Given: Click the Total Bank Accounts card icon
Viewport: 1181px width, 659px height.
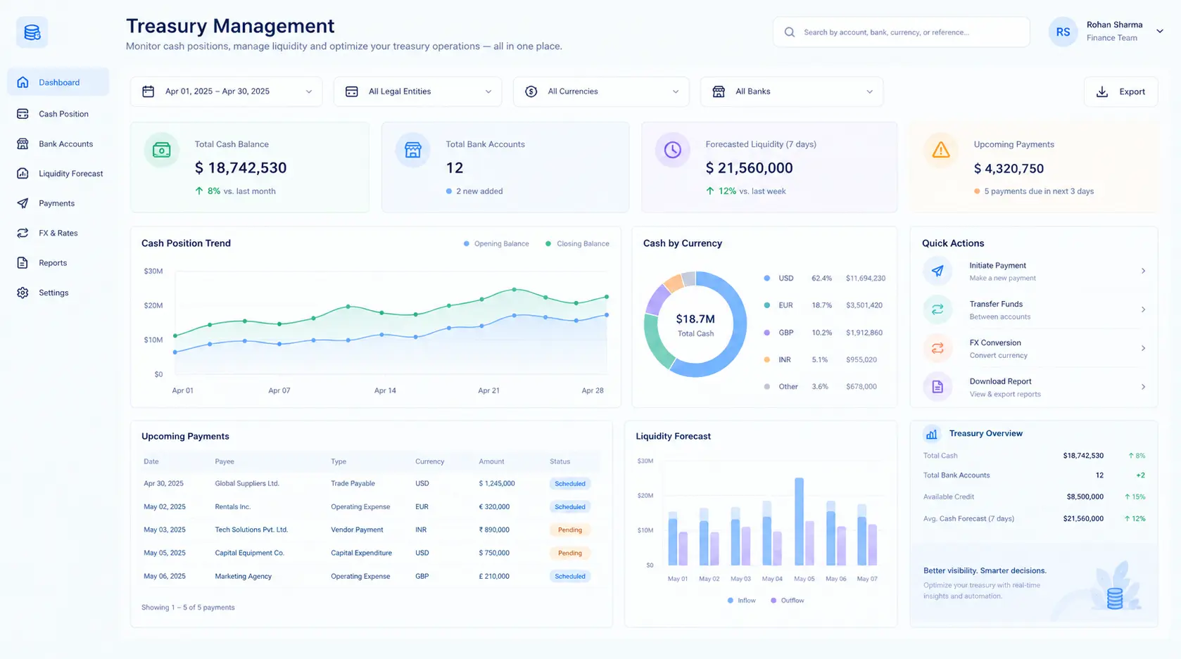Looking at the screenshot, I should pyautogui.click(x=413, y=150).
